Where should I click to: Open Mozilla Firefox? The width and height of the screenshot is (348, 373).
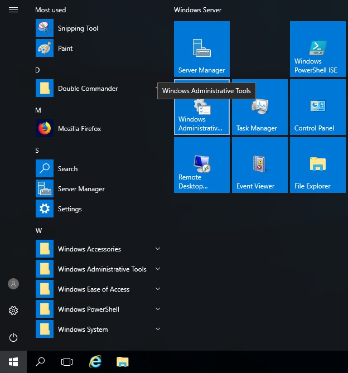click(79, 129)
